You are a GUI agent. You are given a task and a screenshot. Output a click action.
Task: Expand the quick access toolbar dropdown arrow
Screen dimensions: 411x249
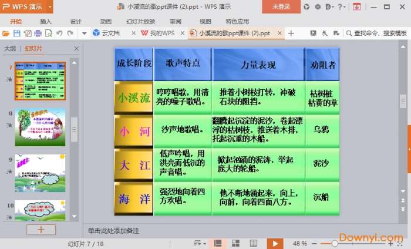84,33
